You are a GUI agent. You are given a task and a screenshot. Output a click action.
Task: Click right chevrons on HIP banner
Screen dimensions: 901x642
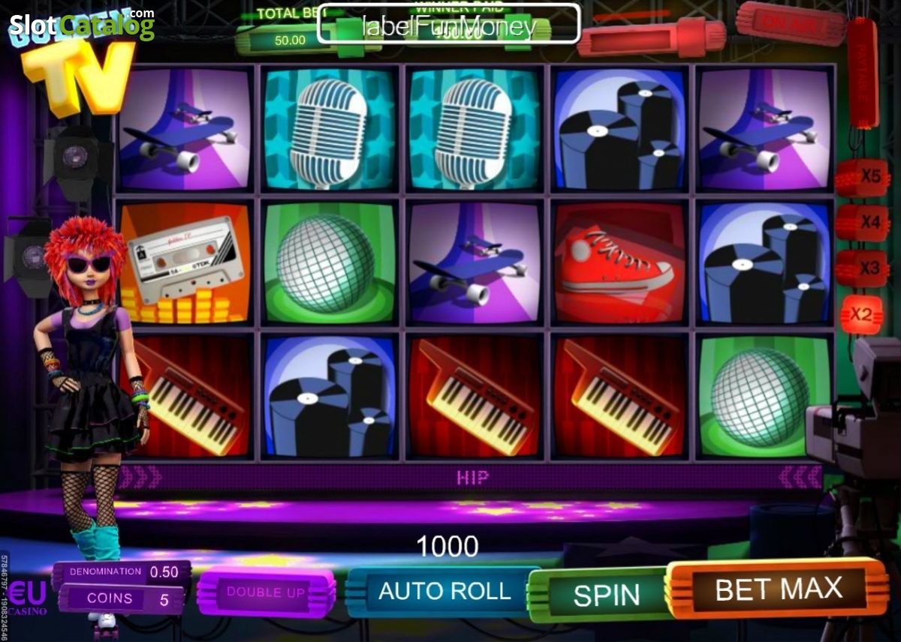pyautogui.click(x=799, y=477)
